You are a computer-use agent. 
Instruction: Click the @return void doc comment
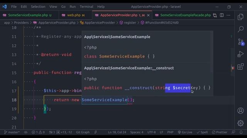point(56,54)
